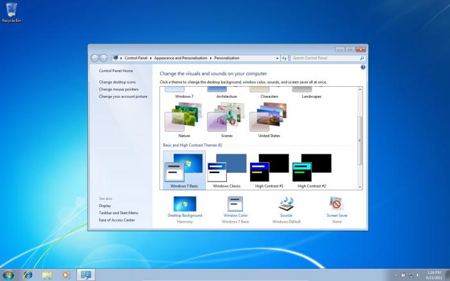The width and height of the screenshot is (450, 281).
Task: Click the Control Panel breadcrumb
Action: 136,58
